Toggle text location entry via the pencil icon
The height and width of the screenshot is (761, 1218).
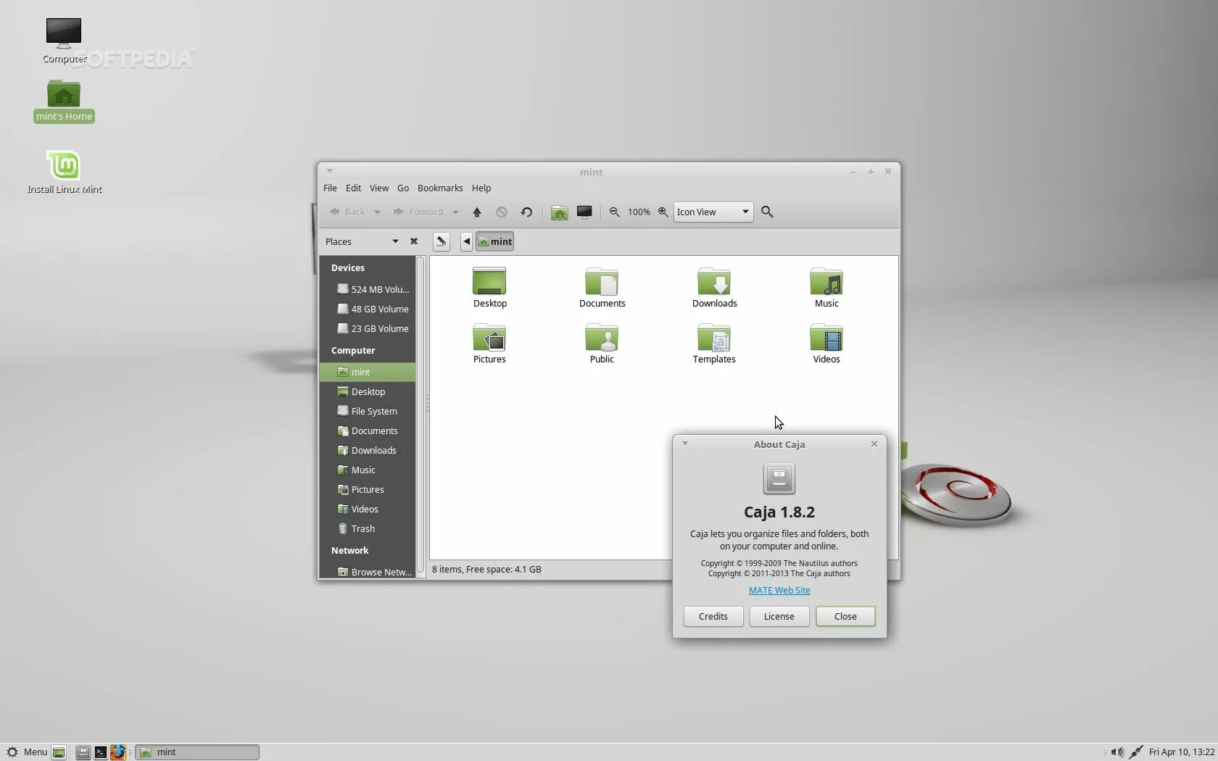[441, 241]
